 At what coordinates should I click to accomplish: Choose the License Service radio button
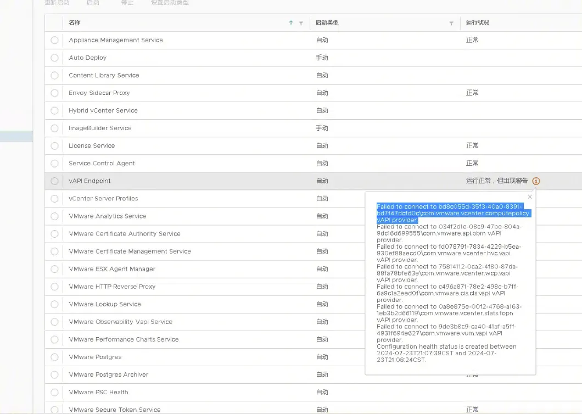(x=54, y=146)
